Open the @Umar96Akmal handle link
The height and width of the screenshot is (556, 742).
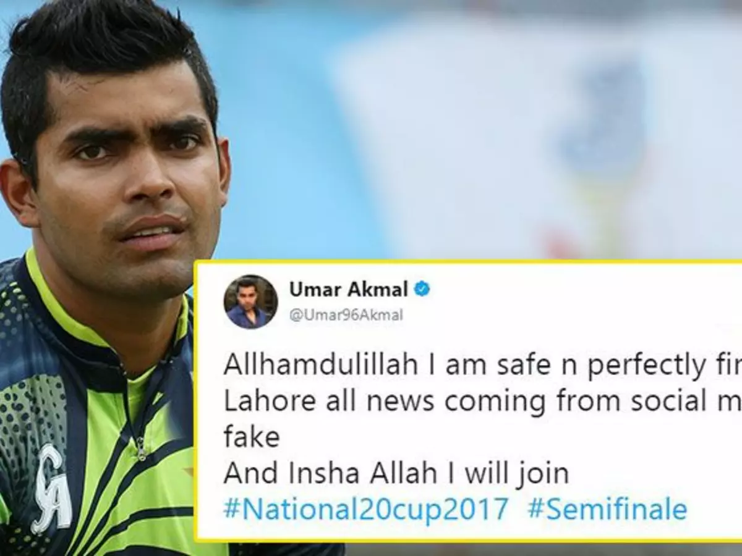(x=346, y=315)
